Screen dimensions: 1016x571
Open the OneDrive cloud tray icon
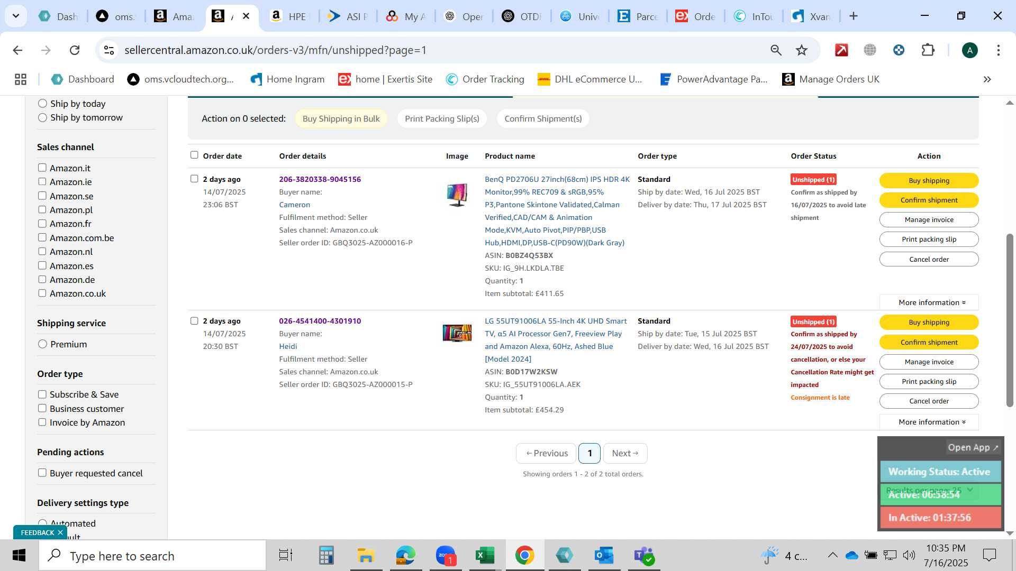click(x=851, y=555)
